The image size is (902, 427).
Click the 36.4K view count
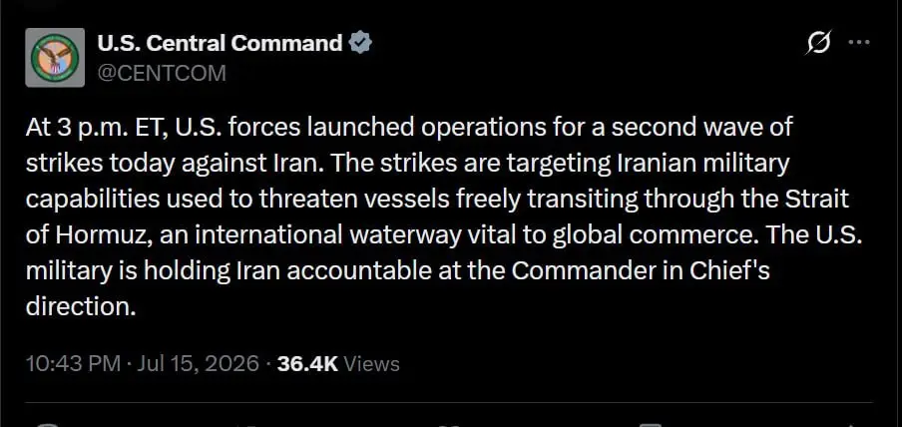(307, 364)
